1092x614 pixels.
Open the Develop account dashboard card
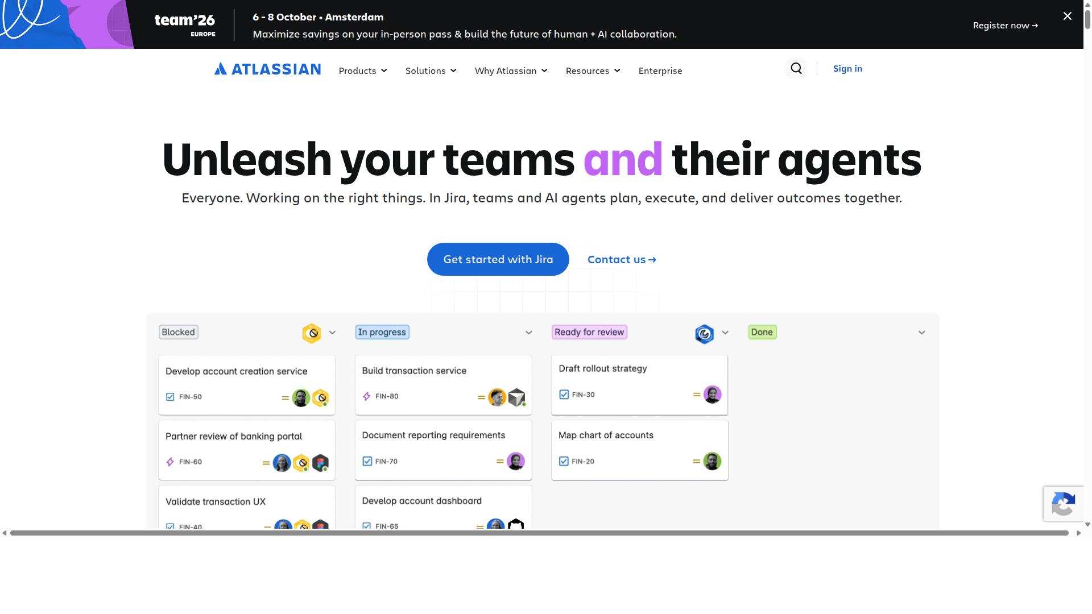(443, 507)
